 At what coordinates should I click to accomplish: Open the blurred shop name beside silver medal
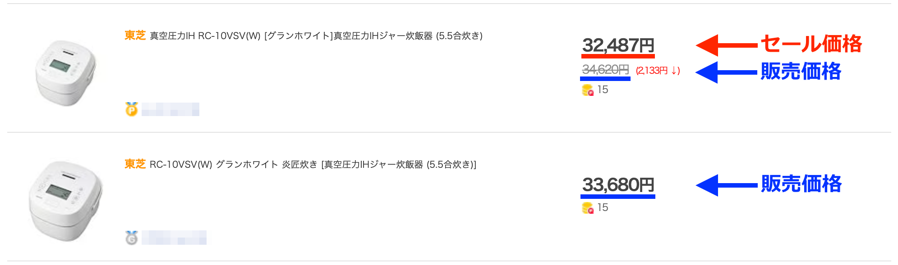click(174, 238)
